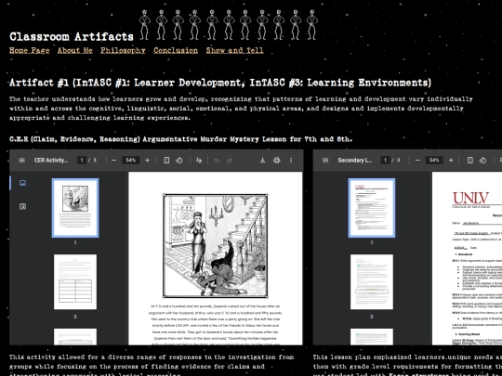Screen dimensions: 502x376
Task: Download the CER Activity PDF
Action: click(262, 161)
